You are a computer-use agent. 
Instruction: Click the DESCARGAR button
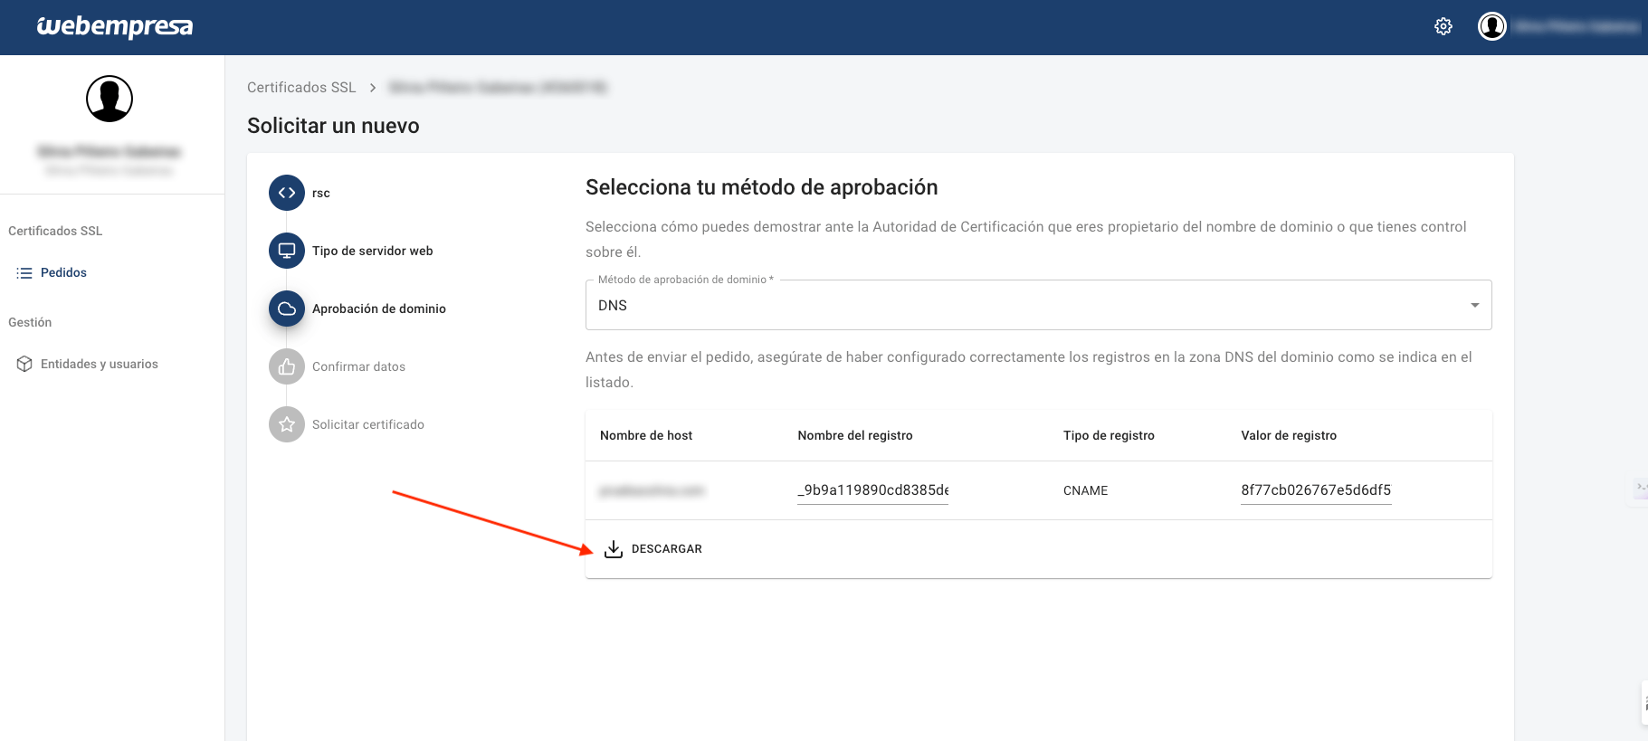pyautogui.click(x=653, y=549)
